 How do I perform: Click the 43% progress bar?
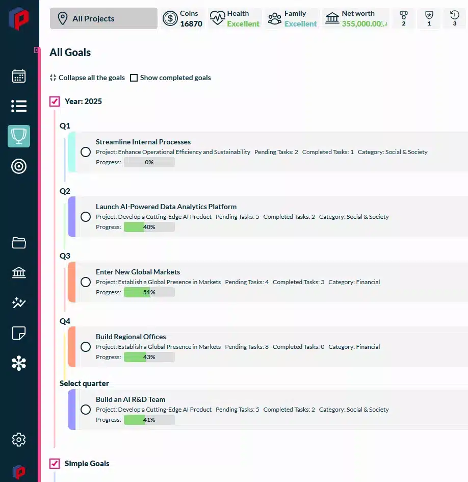click(149, 357)
